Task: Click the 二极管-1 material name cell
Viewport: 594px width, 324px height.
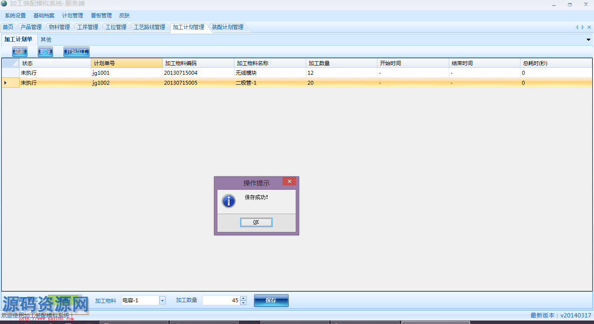Action: (270, 83)
